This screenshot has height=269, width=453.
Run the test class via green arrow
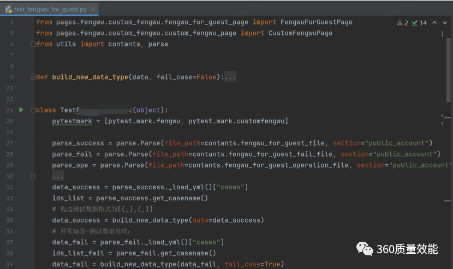(x=21, y=110)
